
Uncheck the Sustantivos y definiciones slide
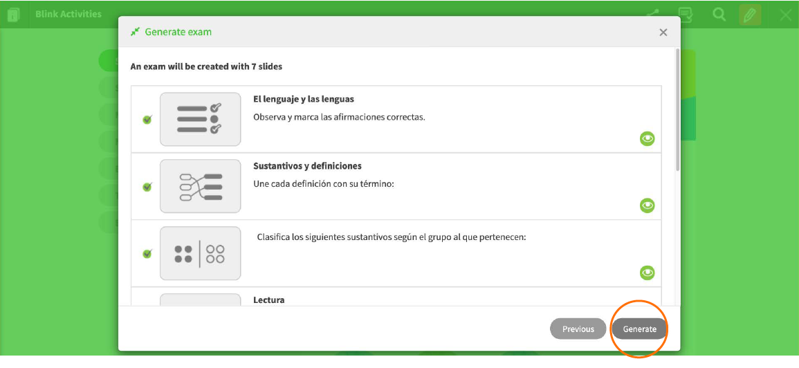147,187
